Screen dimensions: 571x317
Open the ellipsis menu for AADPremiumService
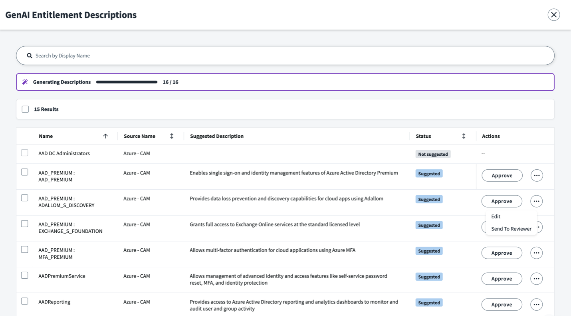537,278
